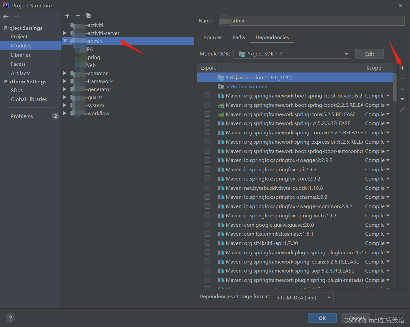Click the library icon of guava:20.0
Screen dimensions: 410x327
pyautogui.click(x=221, y=225)
